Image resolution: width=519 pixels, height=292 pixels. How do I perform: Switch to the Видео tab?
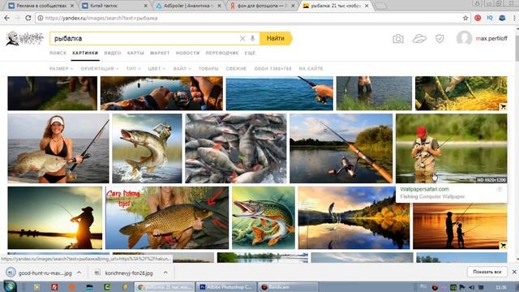click(x=113, y=53)
